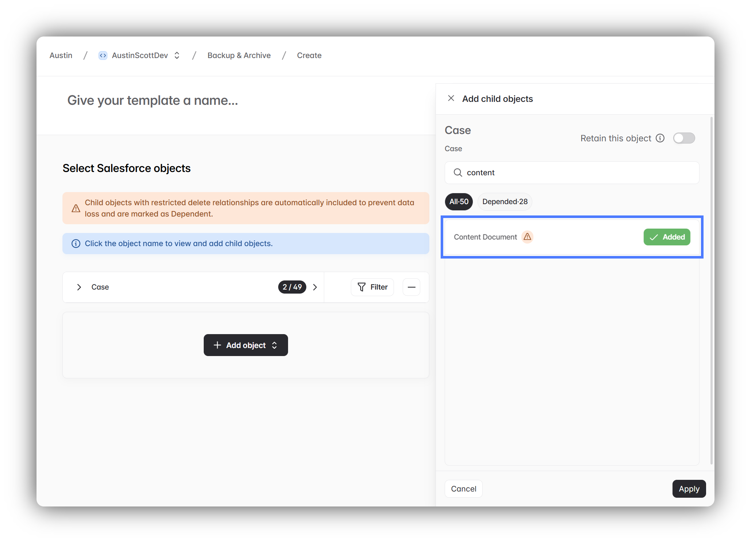The height and width of the screenshot is (543, 751).
Task: Click the Filter funnel button
Action: pyautogui.click(x=372, y=287)
